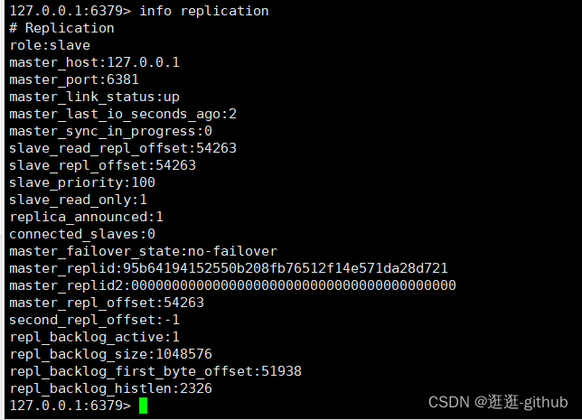582x420 pixels.
Task: Click the master_link_status:up line
Action: [x=94, y=97]
